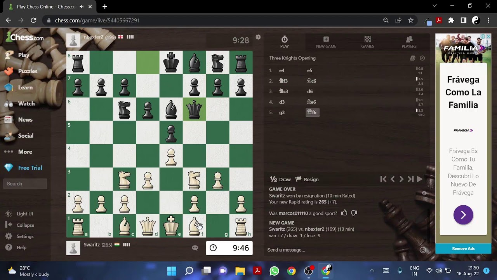Offer a Draw

280,179
